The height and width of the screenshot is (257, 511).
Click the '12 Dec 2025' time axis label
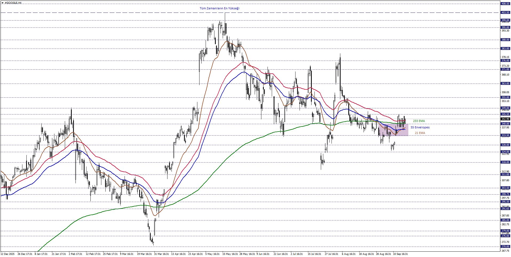(x=7, y=254)
